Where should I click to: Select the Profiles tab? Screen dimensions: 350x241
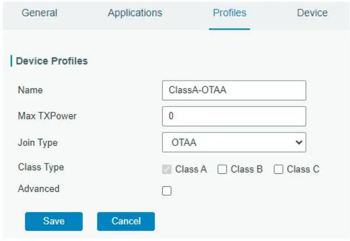[229, 13]
